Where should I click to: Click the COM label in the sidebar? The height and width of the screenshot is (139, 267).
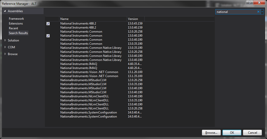[x=11, y=47]
